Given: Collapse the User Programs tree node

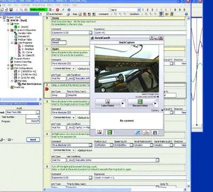Looking at the screenshot, I should [x=12, y=43].
